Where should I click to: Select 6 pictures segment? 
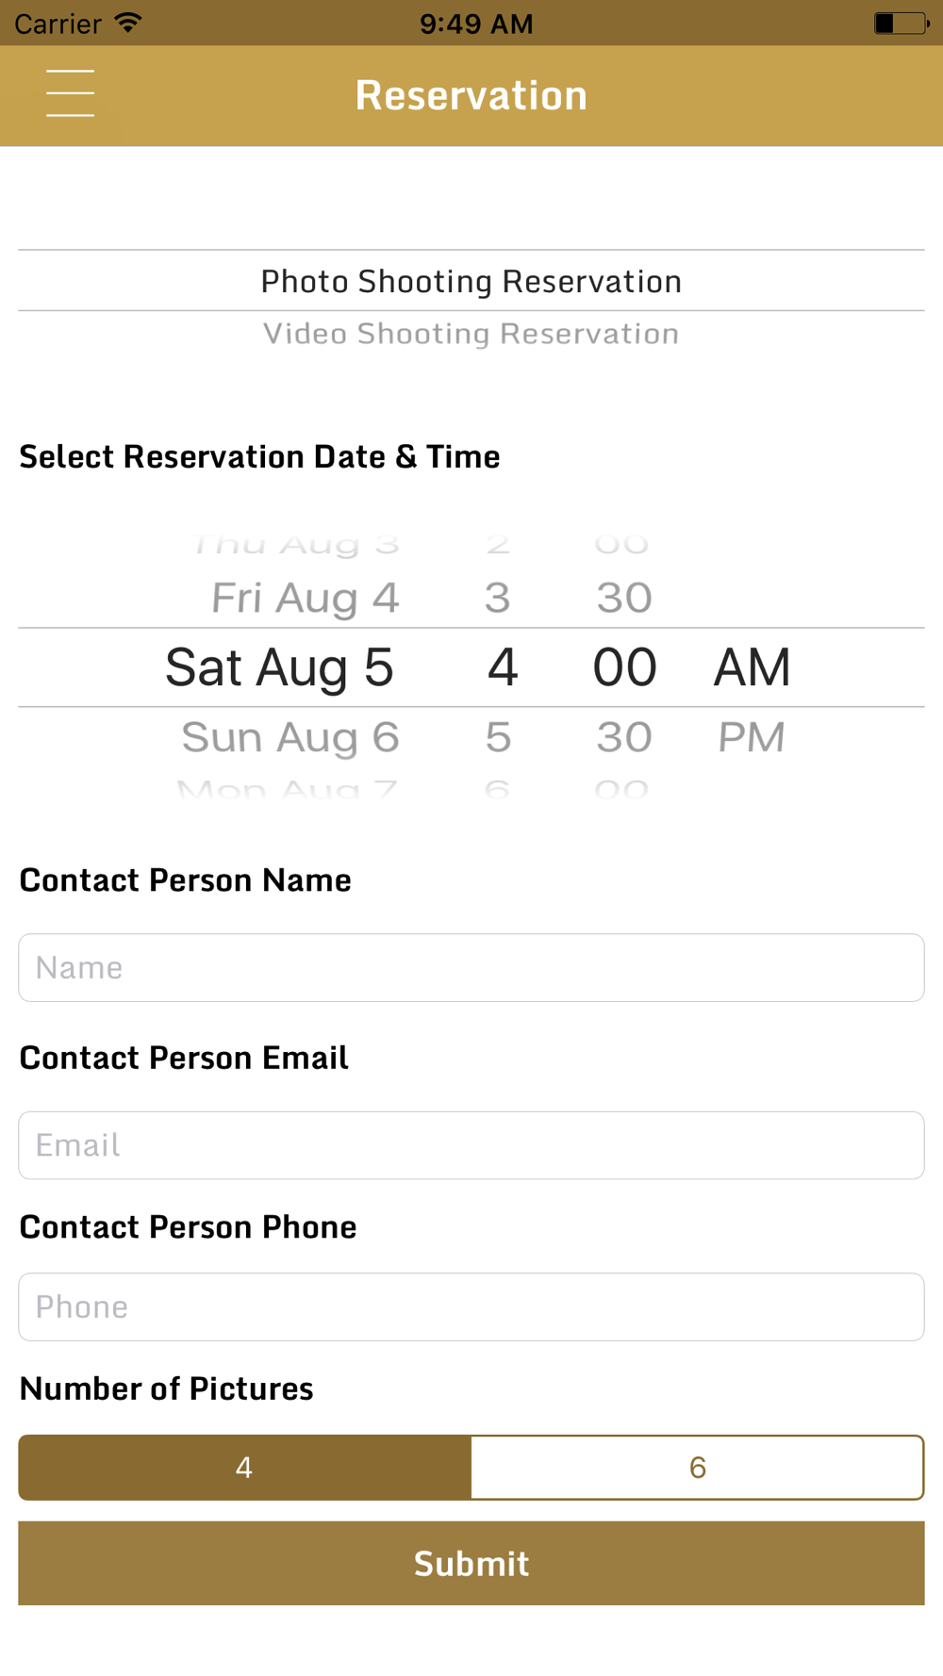click(698, 1467)
